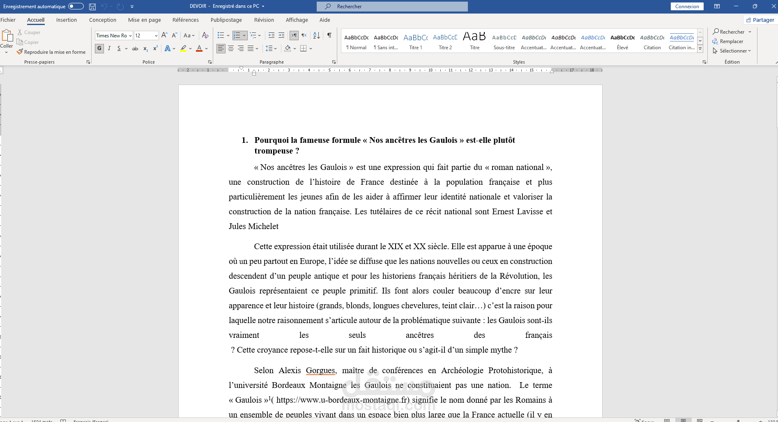Click the line and paragraph spacing icon
Viewport: 778px width, 422px height.
tap(269, 48)
